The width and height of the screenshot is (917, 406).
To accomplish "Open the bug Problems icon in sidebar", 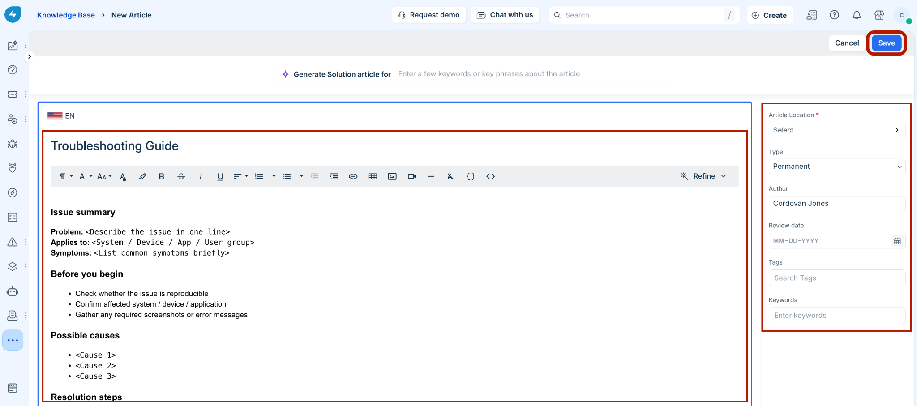I will (13, 144).
